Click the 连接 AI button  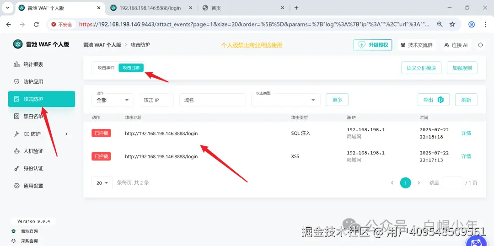[x=456, y=45]
